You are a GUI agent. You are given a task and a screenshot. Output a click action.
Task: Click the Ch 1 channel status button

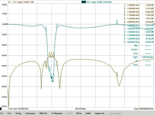(x=9, y=113)
